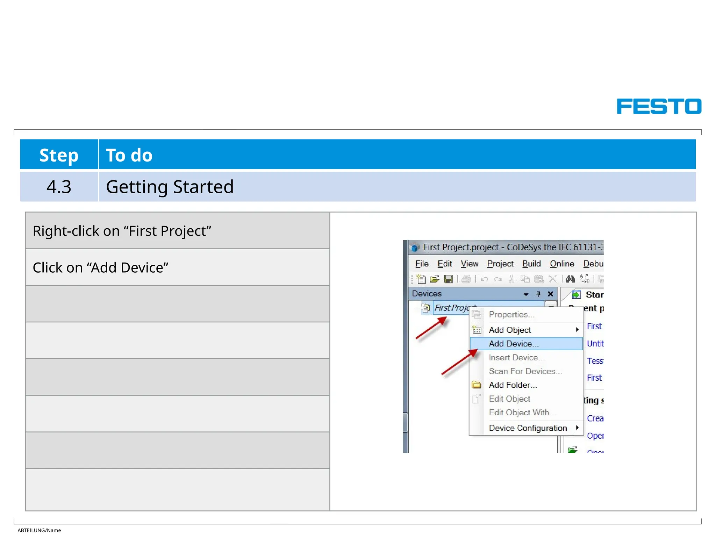The width and height of the screenshot is (716, 537).
Task: Open the Project menu
Action: pos(500,264)
